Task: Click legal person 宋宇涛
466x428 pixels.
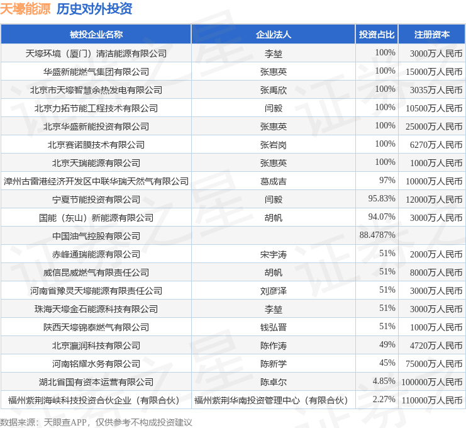Action: (x=274, y=254)
